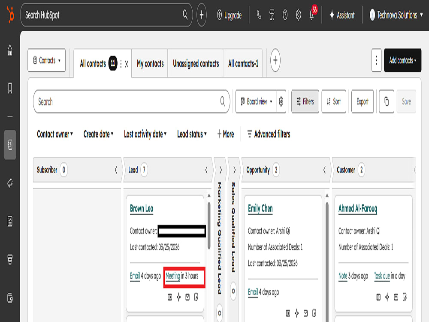
Task: Open the wallet icon at the sidebar bottom
Action: pos(10,298)
